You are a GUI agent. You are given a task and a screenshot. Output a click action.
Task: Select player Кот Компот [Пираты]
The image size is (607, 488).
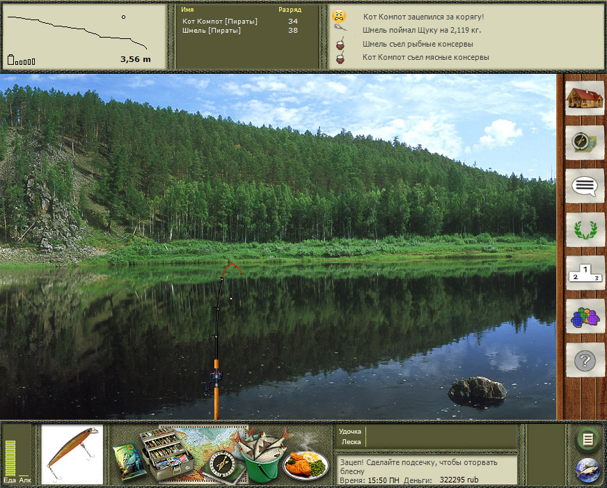tap(219, 22)
